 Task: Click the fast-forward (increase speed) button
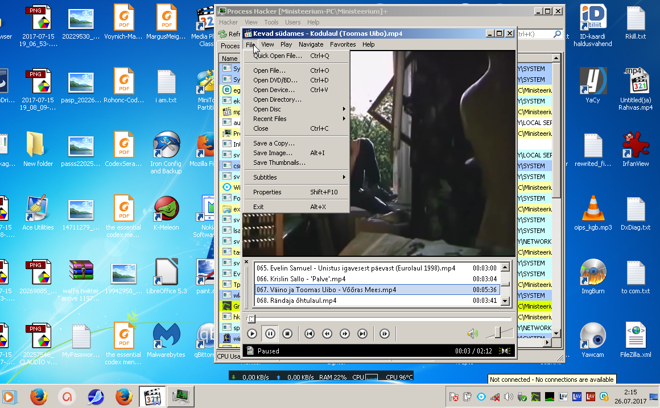(344, 334)
